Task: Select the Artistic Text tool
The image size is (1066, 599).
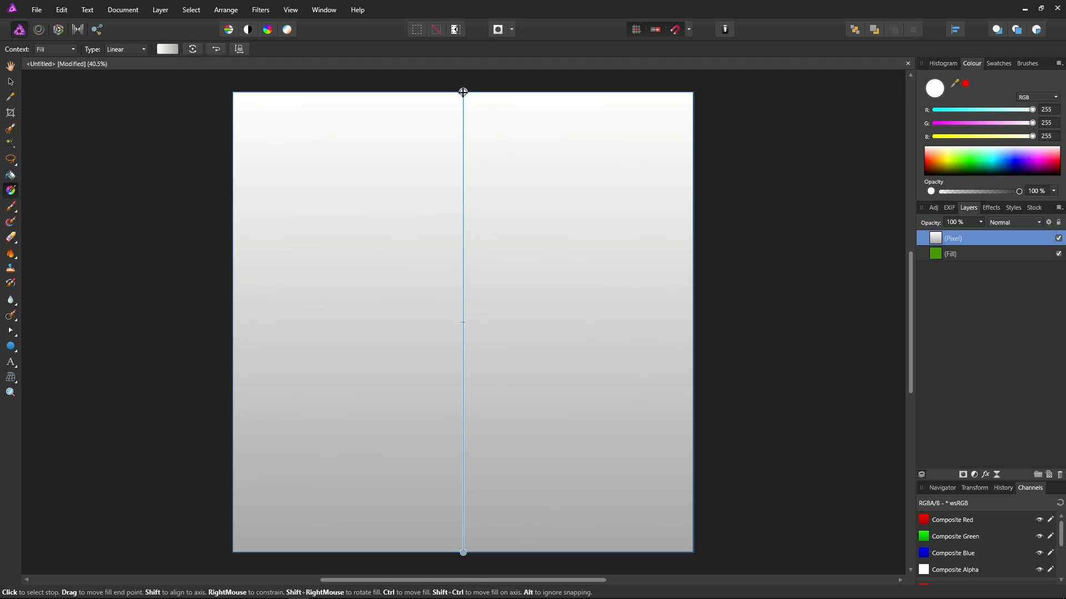Action: coord(11,362)
